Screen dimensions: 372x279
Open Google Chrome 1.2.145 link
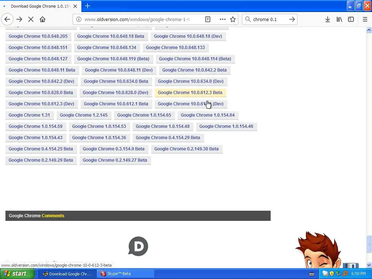84,115
